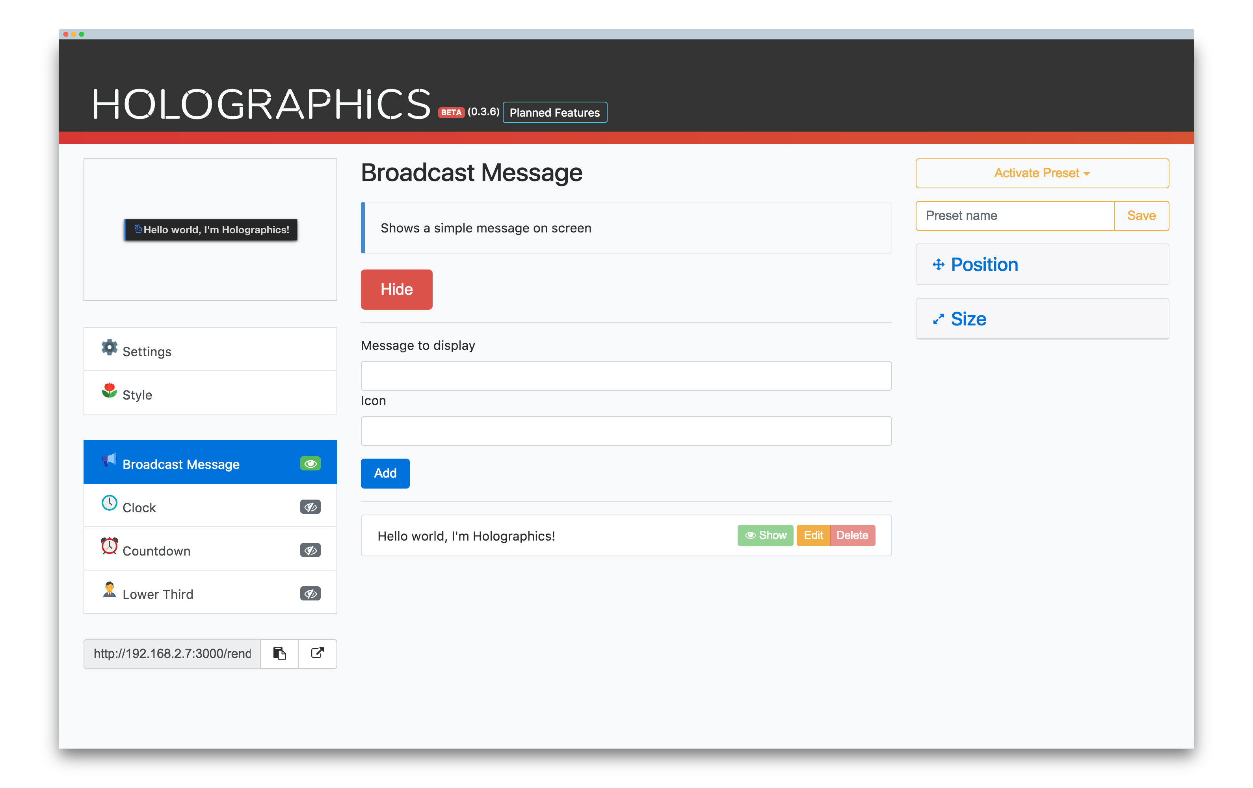This screenshot has height=788, width=1253.
Task: Click the hand icon in preview message
Action: coord(138,229)
